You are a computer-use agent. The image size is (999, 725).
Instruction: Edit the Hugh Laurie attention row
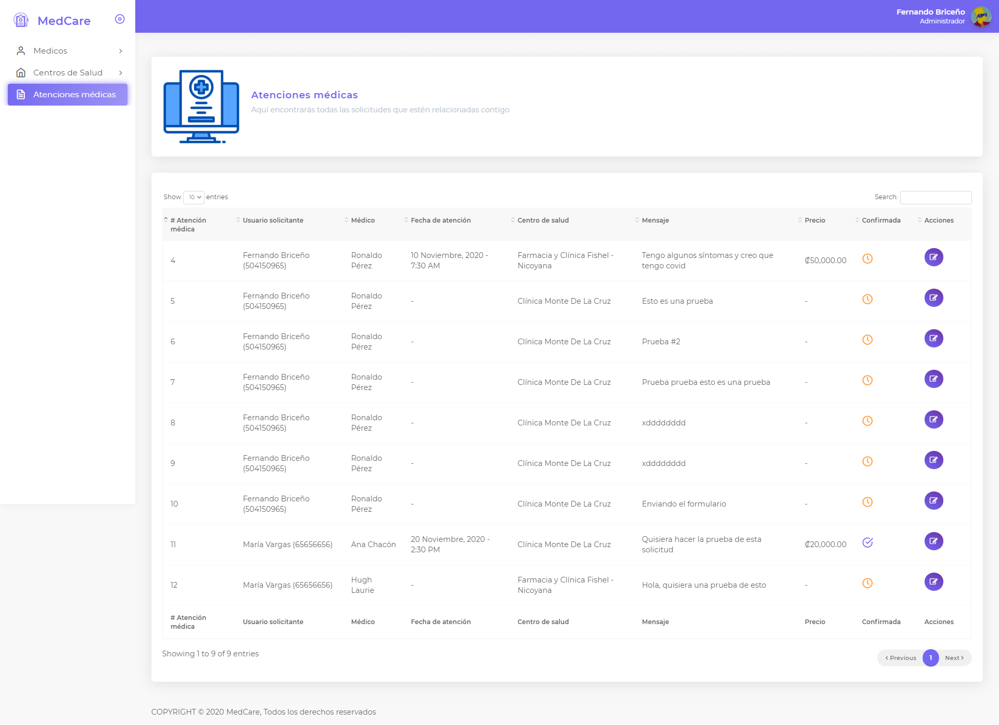pos(933,582)
